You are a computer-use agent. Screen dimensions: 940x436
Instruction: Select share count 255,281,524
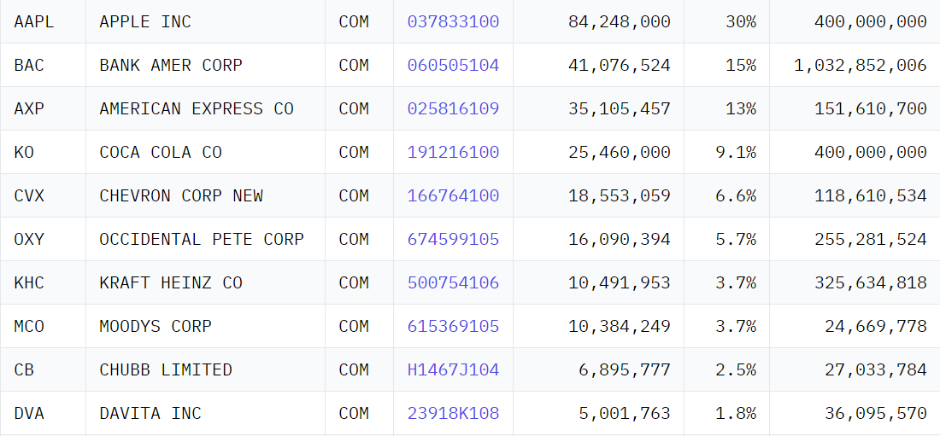tap(871, 239)
